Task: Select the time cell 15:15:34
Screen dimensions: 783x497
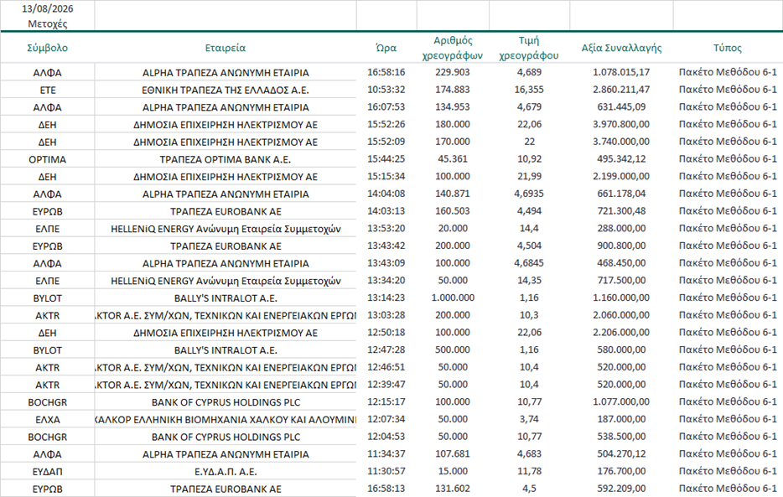Action: tap(386, 177)
